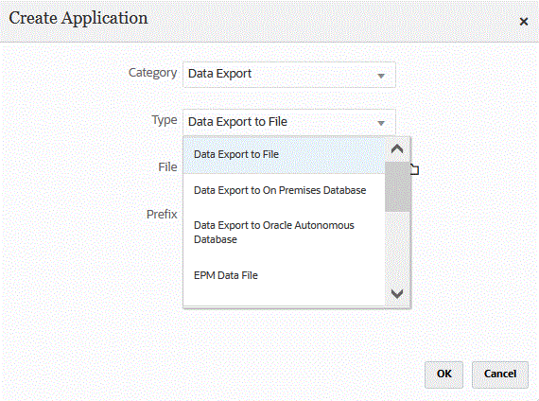Pick Data Export to Oracle Autonomous Database
The height and width of the screenshot is (401, 539).
pos(284,232)
